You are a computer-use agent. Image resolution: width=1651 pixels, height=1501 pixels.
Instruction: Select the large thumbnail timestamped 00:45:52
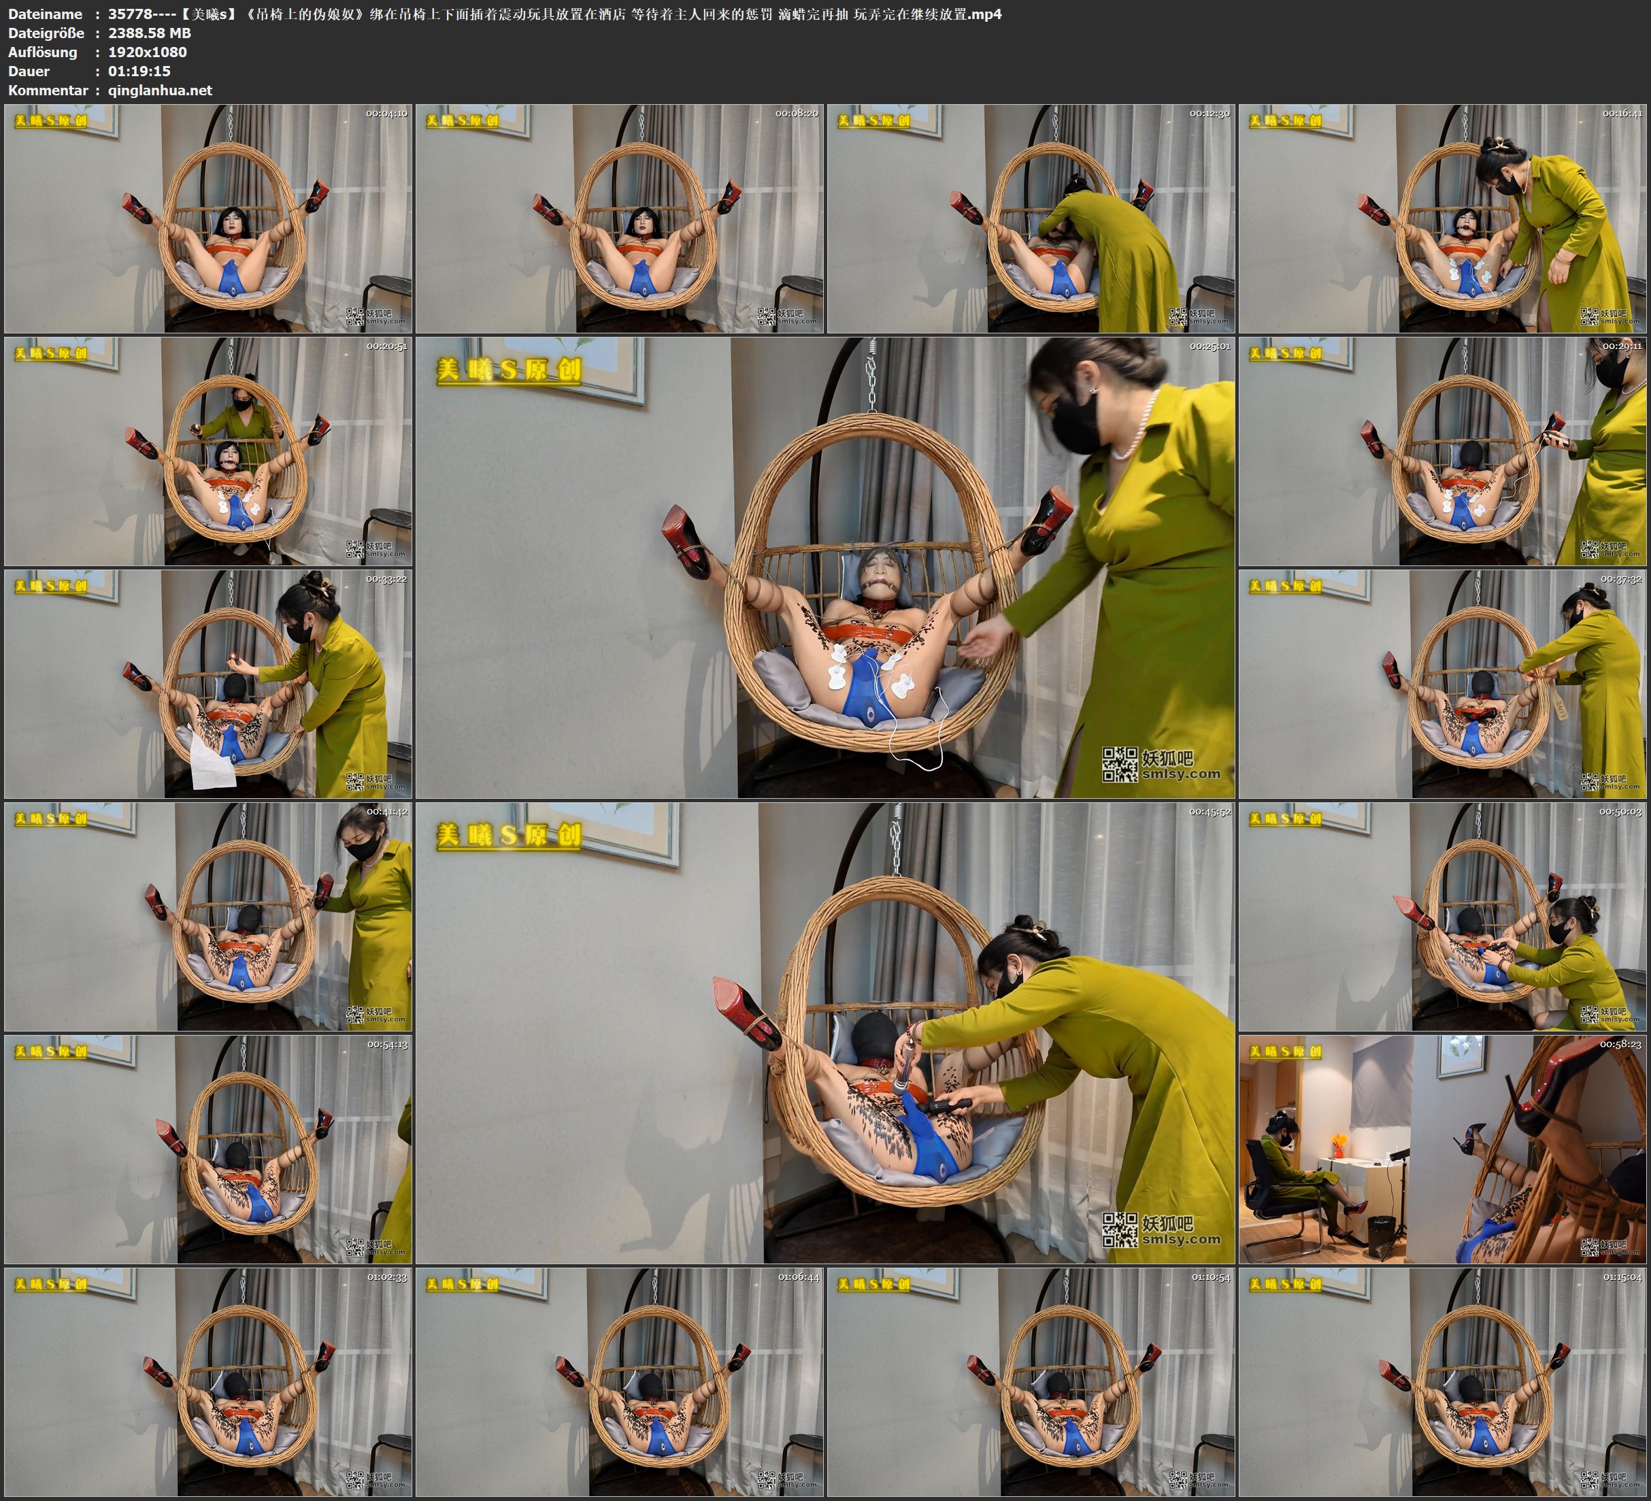click(x=824, y=1032)
